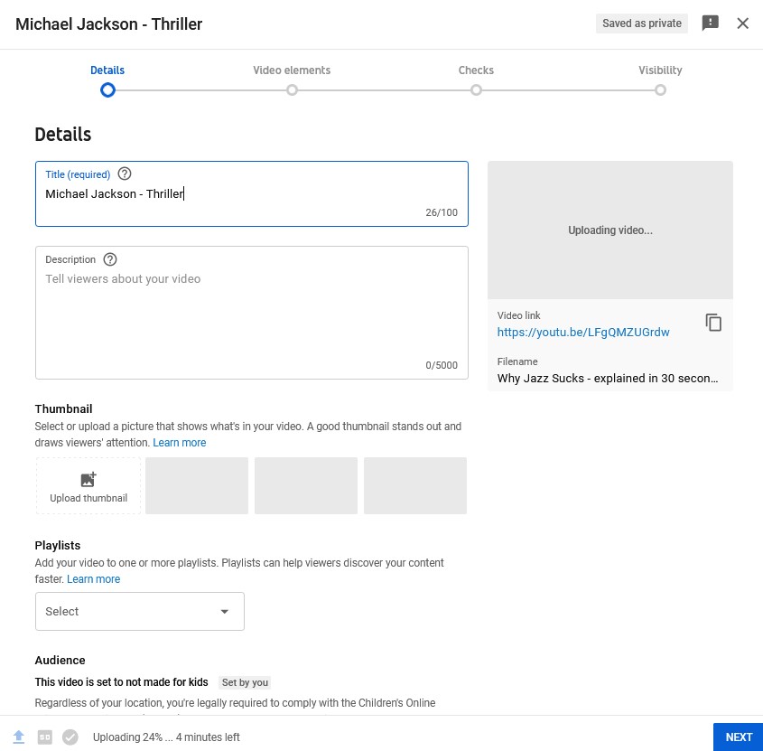Open the youtu.be/LFgQMZUGrdw video link
This screenshot has height=751, width=763.
[x=583, y=333]
